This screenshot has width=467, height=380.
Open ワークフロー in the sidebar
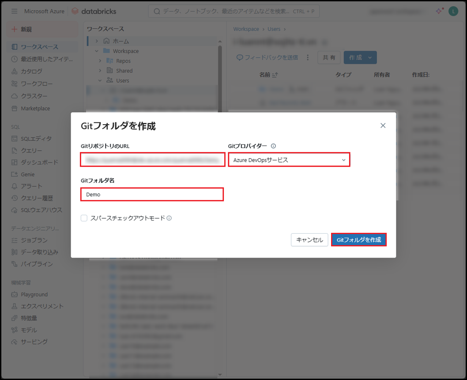[42, 84]
